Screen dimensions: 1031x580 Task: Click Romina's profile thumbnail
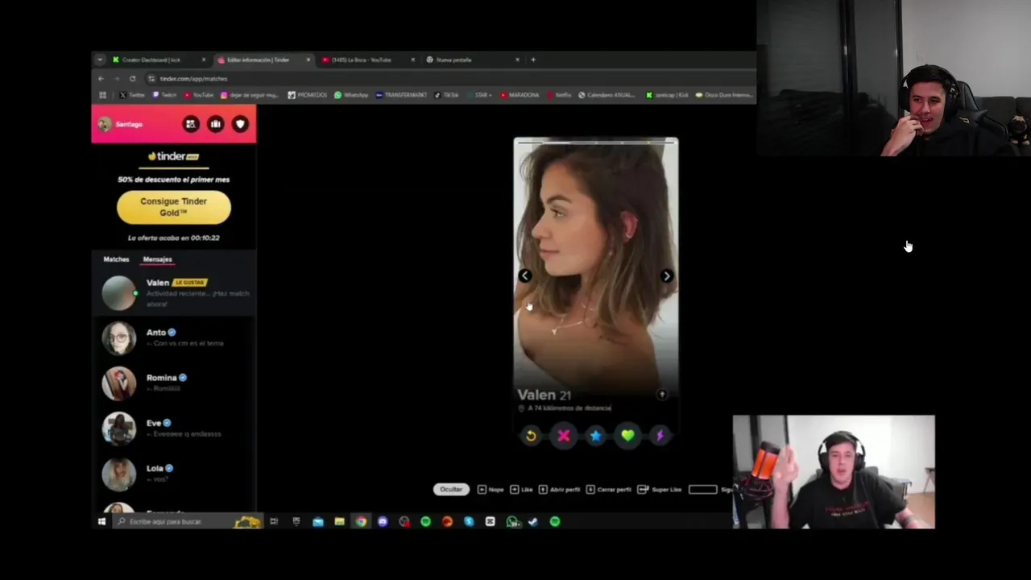[x=119, y=383]
